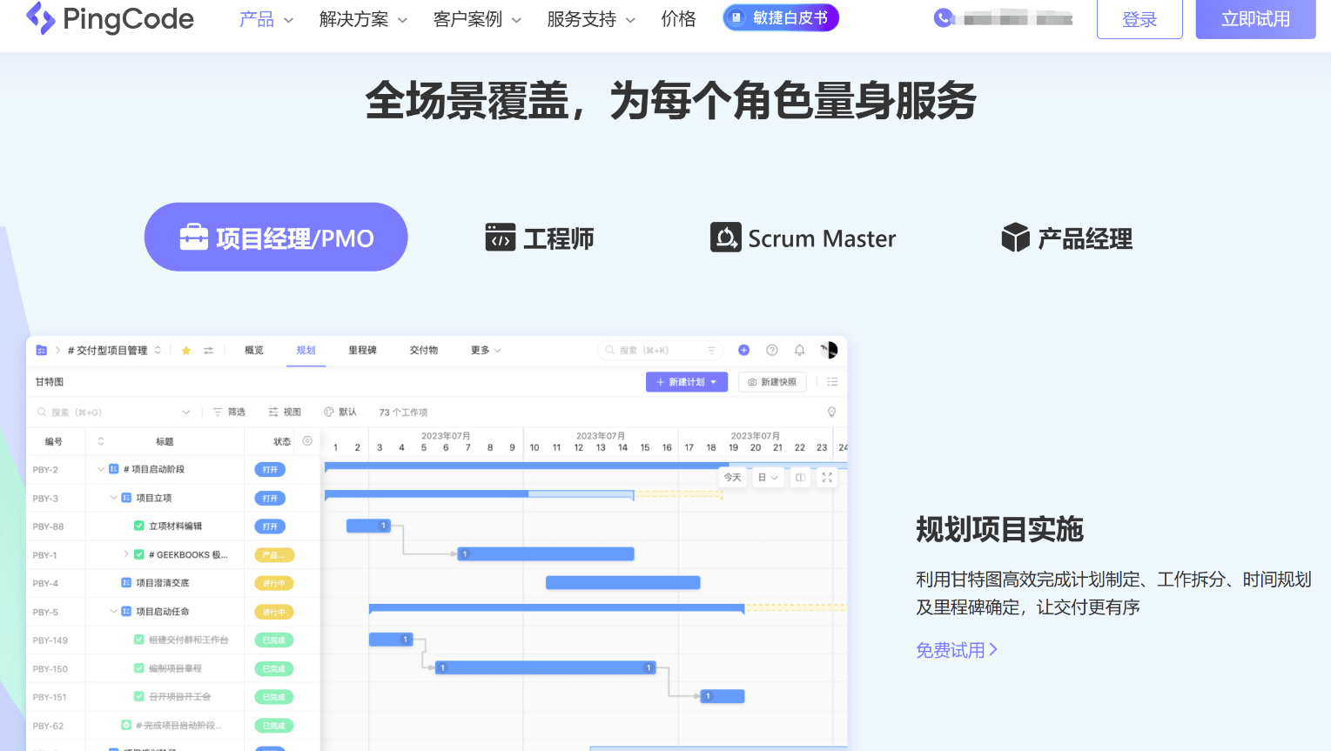The image size is (1331, 751).
Task: Click the filter icon inside the 搜索 (⌘+K) box
Action: [x=711, y=351]
